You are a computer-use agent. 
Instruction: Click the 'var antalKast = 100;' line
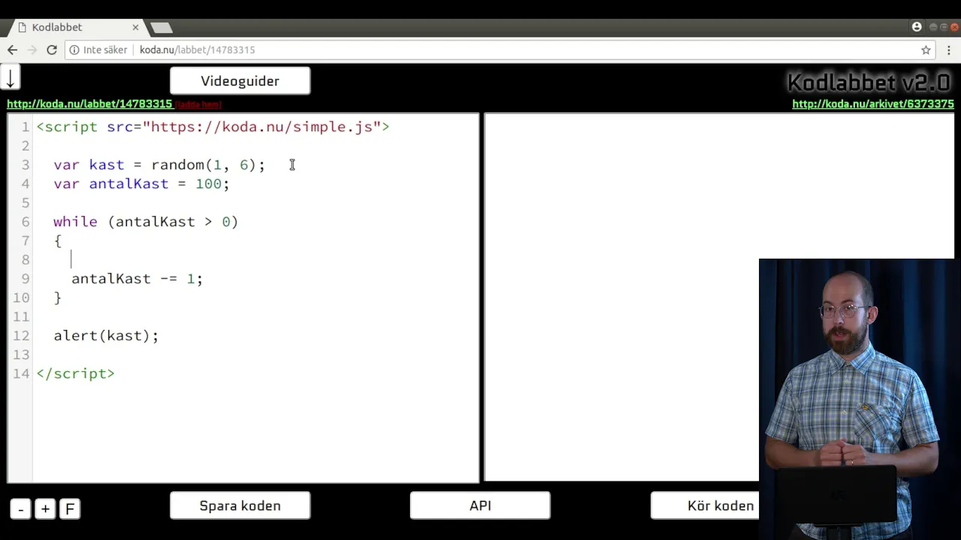tap(141, 184)
